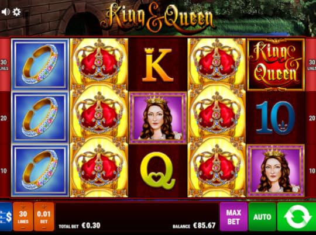
Task: Click the balance amount €85.67
Action: pos(204,225)
